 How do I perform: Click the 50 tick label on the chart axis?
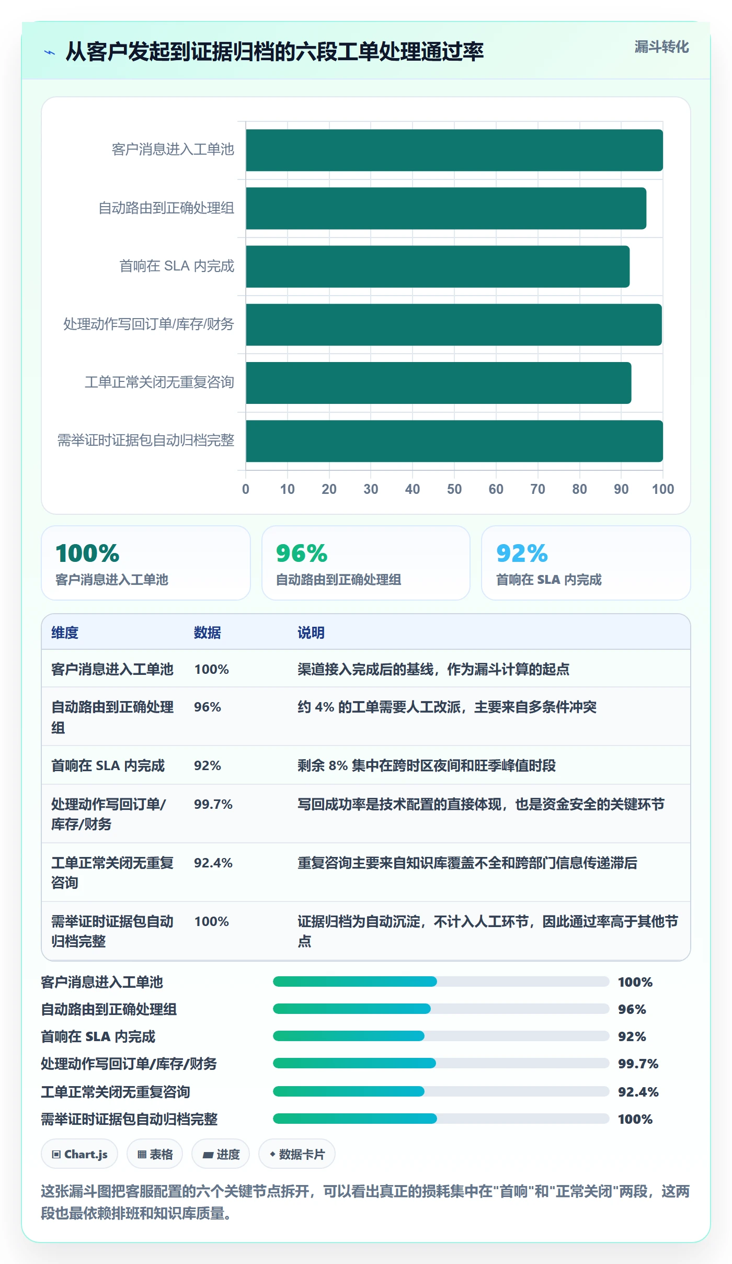[454, 489]
